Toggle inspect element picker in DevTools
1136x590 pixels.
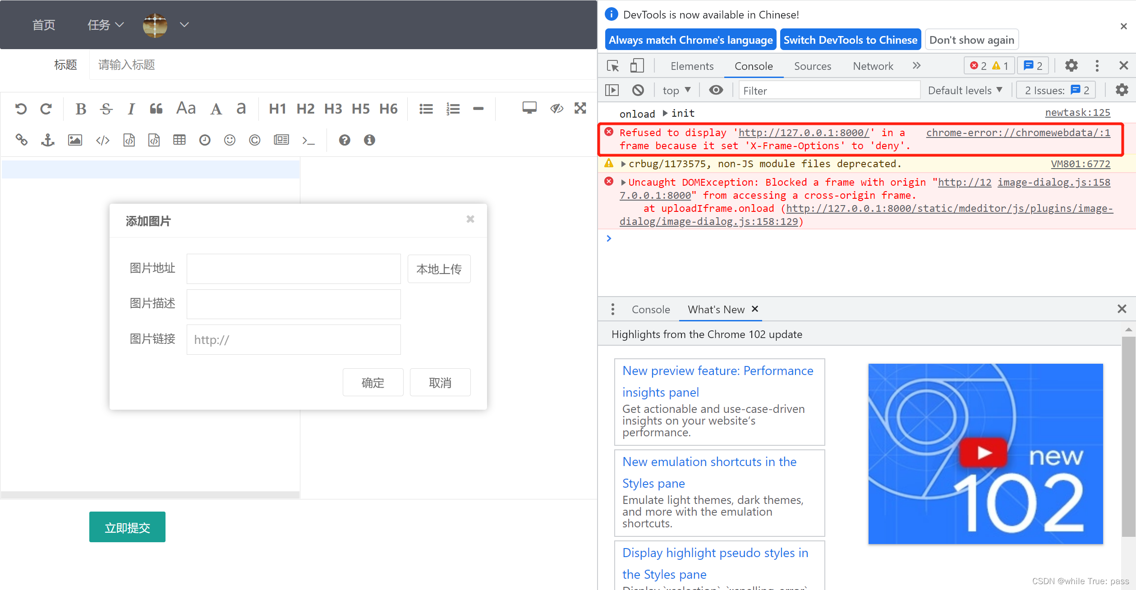tap(613, 66)
